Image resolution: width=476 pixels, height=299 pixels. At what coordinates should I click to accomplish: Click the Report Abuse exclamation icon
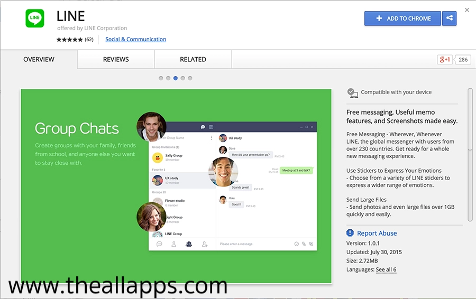pyautogui.click(x=350, y=233)
